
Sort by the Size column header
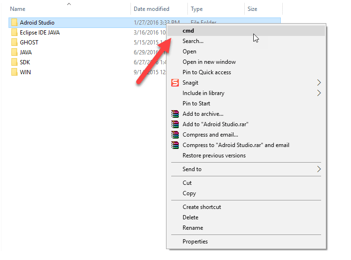coord(252,9)
